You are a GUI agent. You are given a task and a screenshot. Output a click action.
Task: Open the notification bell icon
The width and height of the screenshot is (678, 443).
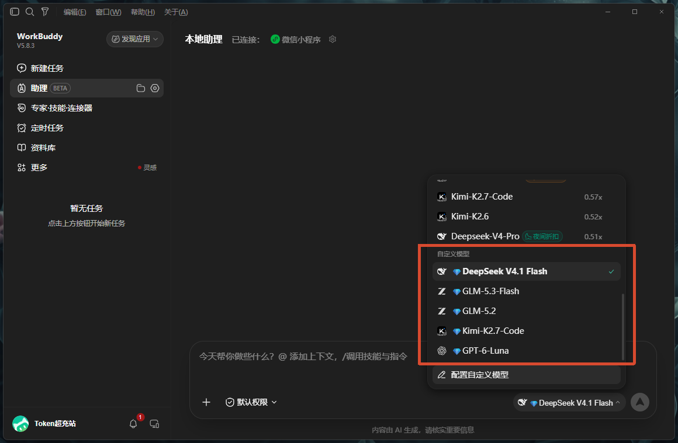tap(134, 424)
